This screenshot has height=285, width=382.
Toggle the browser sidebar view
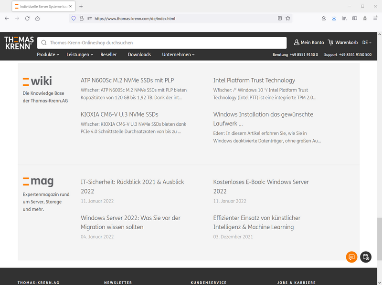[x=355, y=18]
